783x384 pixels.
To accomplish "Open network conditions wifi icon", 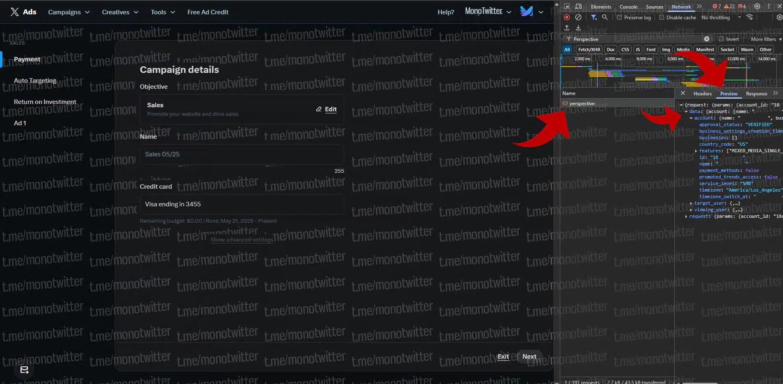I will click(x=750, y=17).
